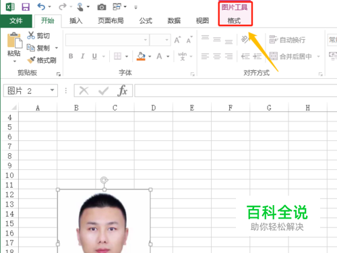
Task: Cut selection with scissors icon
Action: pos(31,35)
